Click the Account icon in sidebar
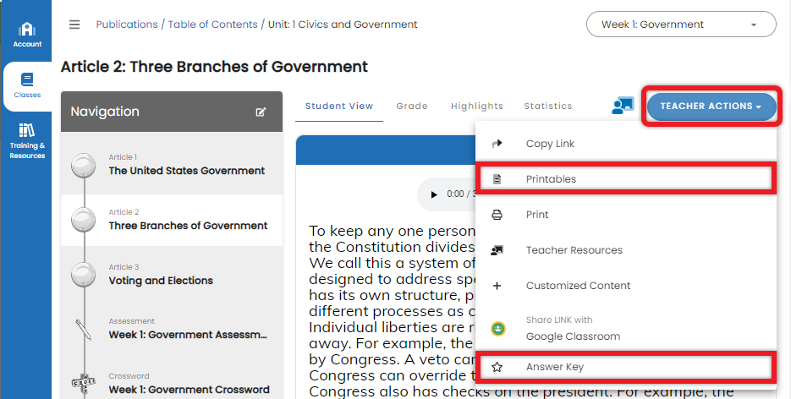Screen dimensions: 791x399 [x=27, y=34]
